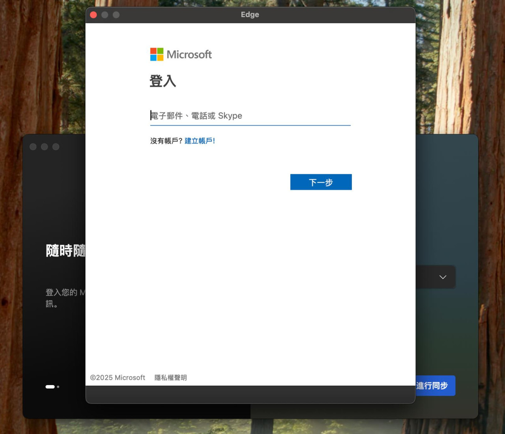This screenshot has width=505, height=434.
Task: Click the yellow minimize button on the Edge dialog
Action: click(105, 15)
